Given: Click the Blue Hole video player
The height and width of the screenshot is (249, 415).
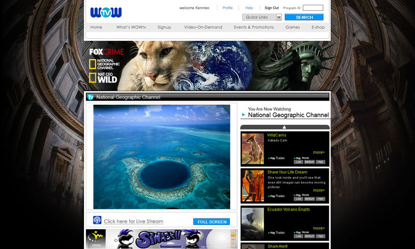Looking at the screenshot, I should click(162, 157).
